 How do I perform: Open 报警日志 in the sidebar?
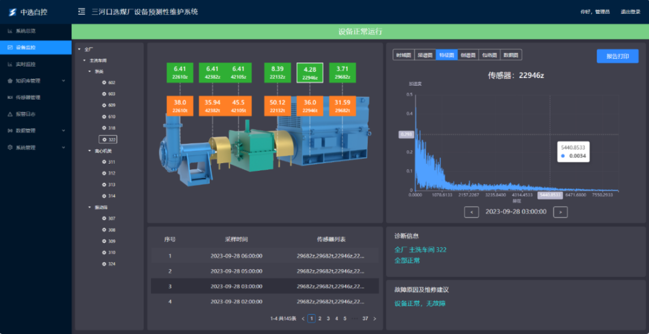(25, 114)
